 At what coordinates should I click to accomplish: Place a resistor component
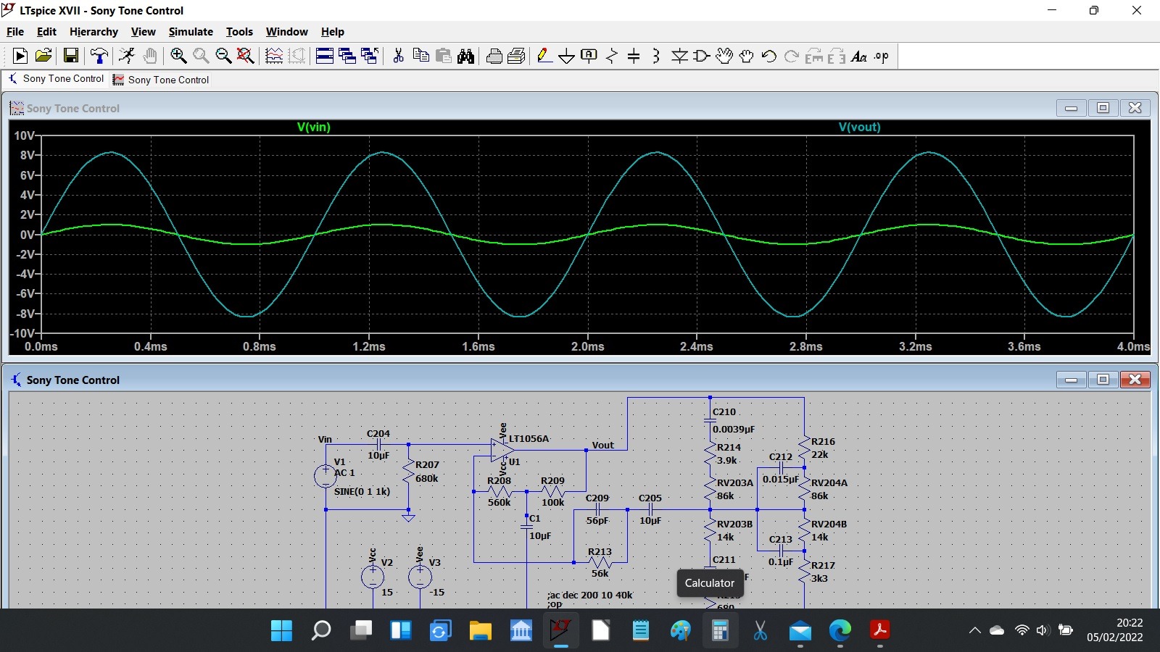click(612, 56)
